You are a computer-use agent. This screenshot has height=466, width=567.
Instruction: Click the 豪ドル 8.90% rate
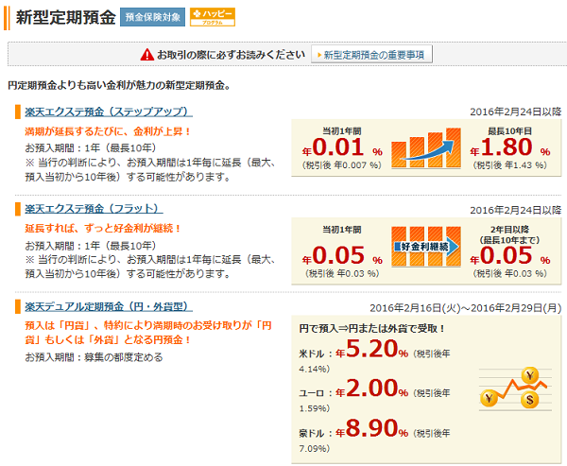[371, 429]
